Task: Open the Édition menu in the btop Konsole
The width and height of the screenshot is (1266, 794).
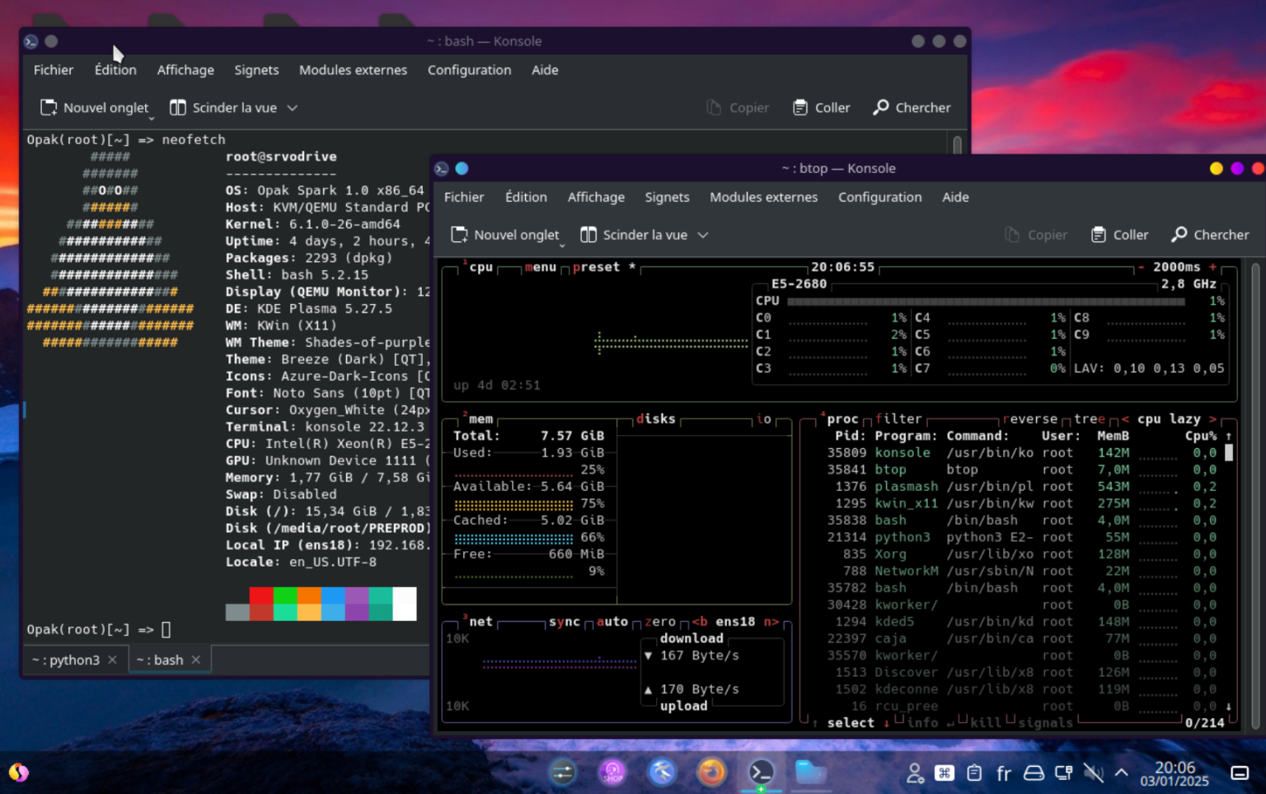Action: [526, 197]
